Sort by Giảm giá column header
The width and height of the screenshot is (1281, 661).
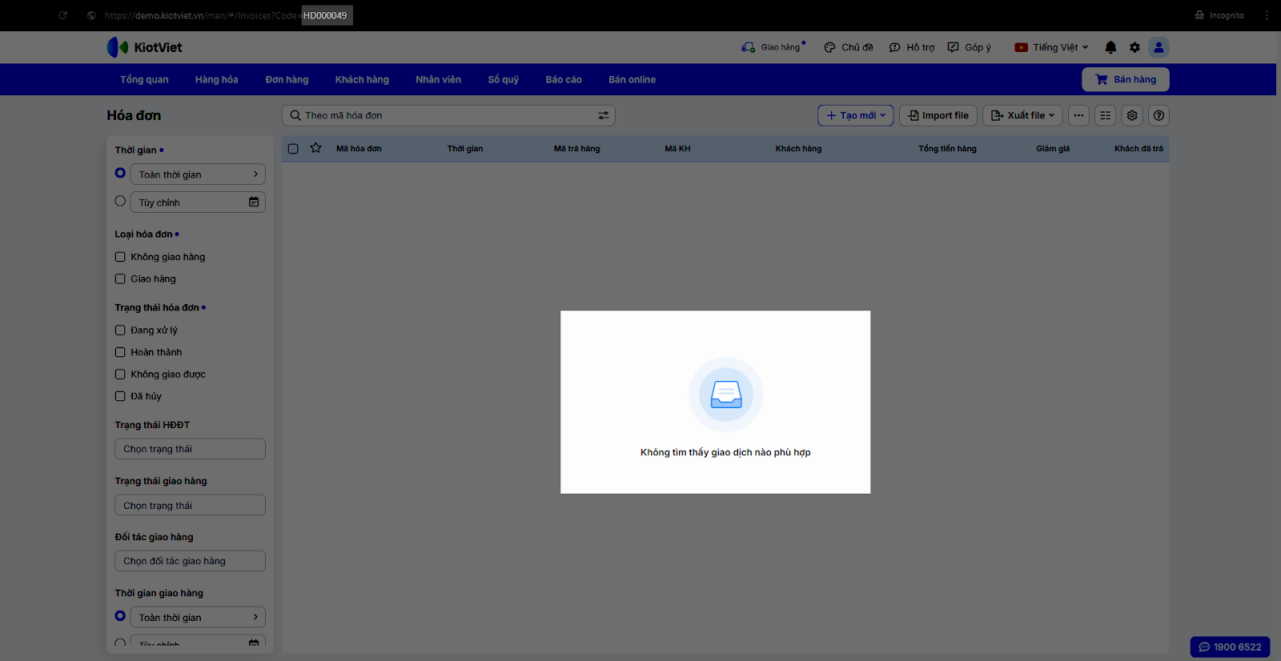[1053, 149]
